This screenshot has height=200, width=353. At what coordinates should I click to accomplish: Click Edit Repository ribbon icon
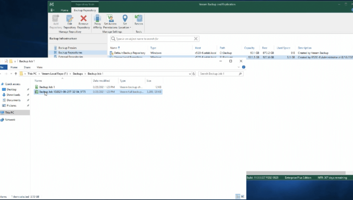point(70,22)
